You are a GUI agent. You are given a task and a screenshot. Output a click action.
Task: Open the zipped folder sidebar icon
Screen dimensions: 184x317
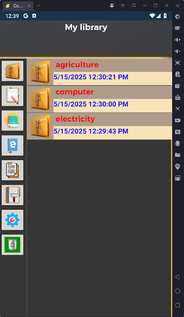click(x=13, y=71)
